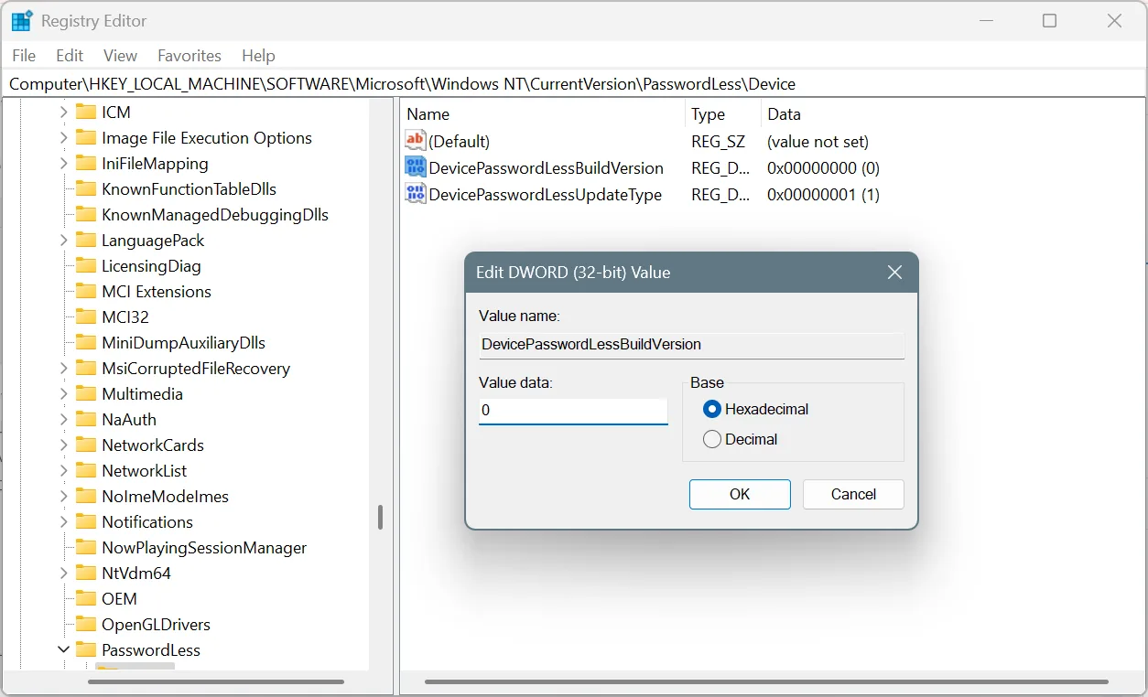Click the tree pane horizontal scrollbar
This screenshot has width=1148, height=697.
(x=216, y=681)
